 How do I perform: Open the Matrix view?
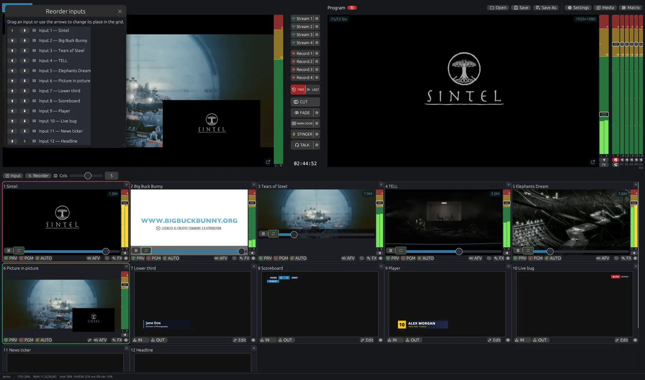point(631,8)
